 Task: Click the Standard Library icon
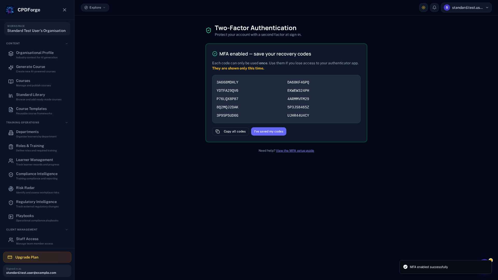point(11,96)
